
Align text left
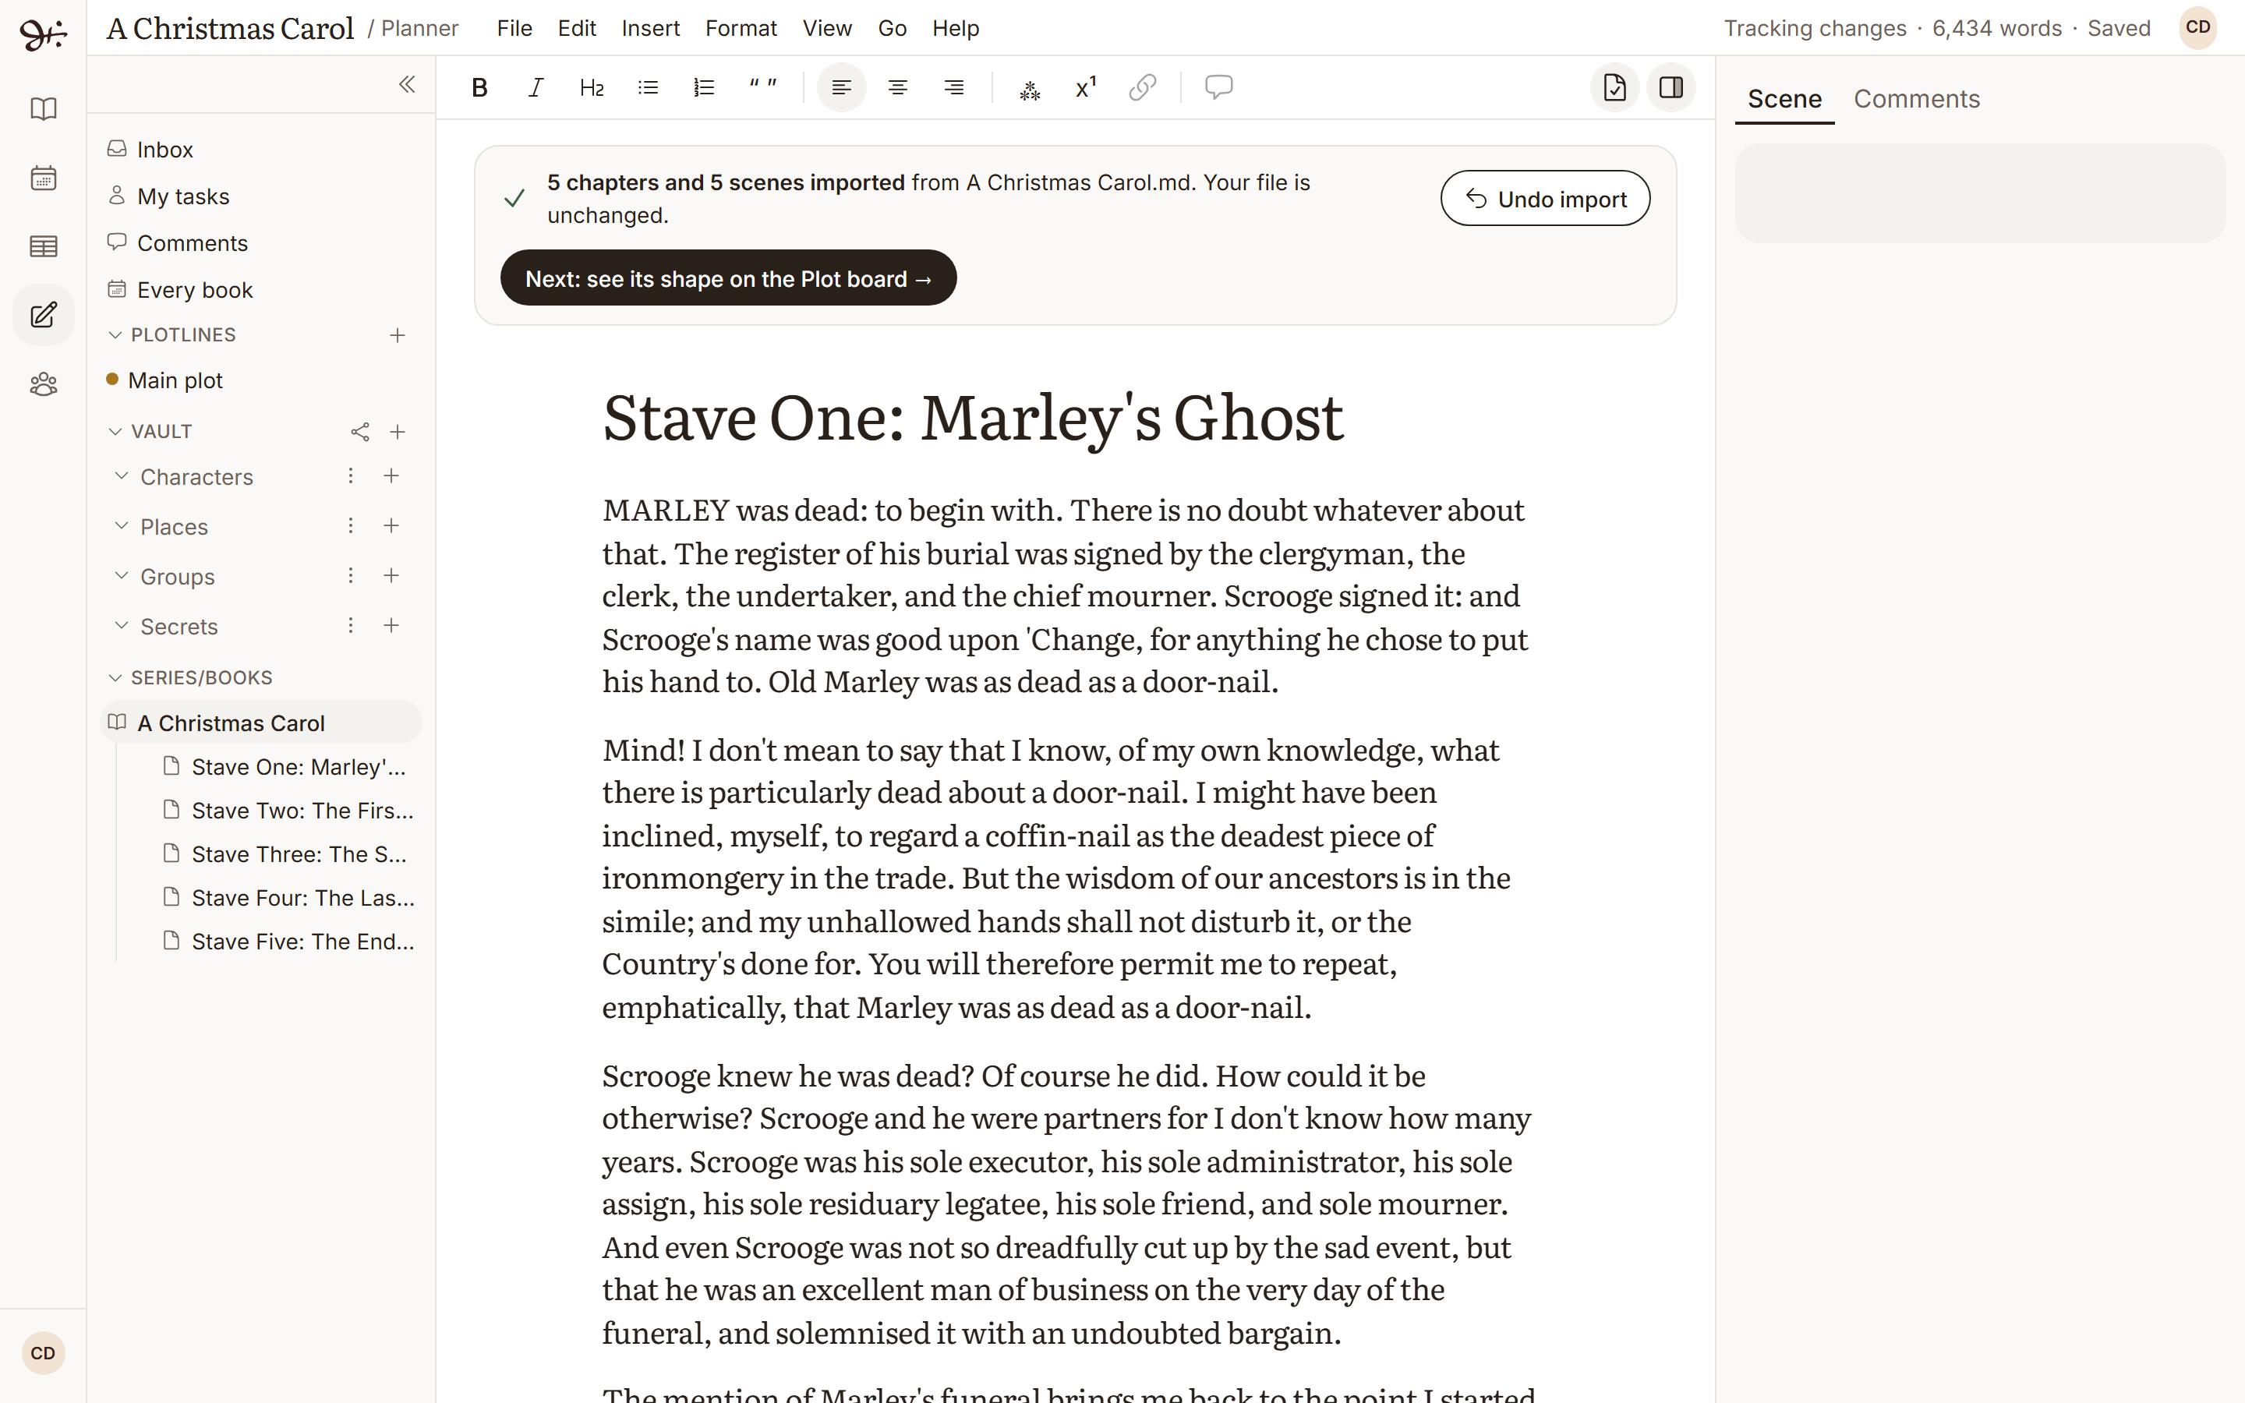click(x=841, y=87)
